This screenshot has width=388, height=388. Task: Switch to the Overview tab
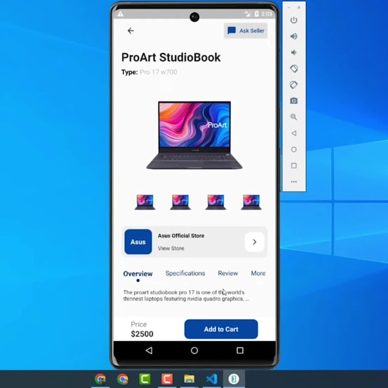coord(138,274)
